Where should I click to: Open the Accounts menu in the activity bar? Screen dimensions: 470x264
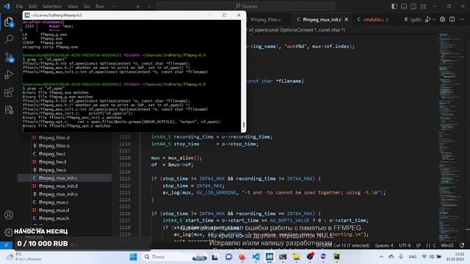[9, 215]
